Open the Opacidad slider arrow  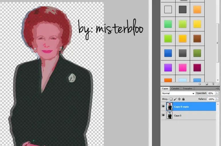[x=217, y=93]
